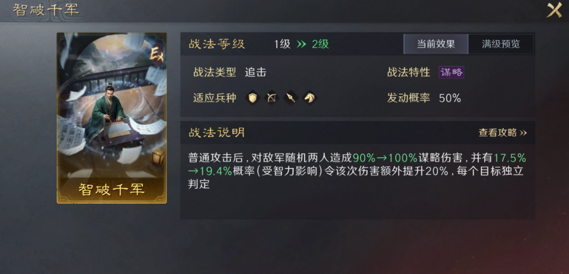Screen dimensions: 569x274
Task: Click the Ex badge on the card
Action: pyautogui.click(x=157, y=55)
